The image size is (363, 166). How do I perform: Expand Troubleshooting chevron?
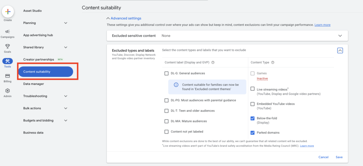(x=66, y=96)
